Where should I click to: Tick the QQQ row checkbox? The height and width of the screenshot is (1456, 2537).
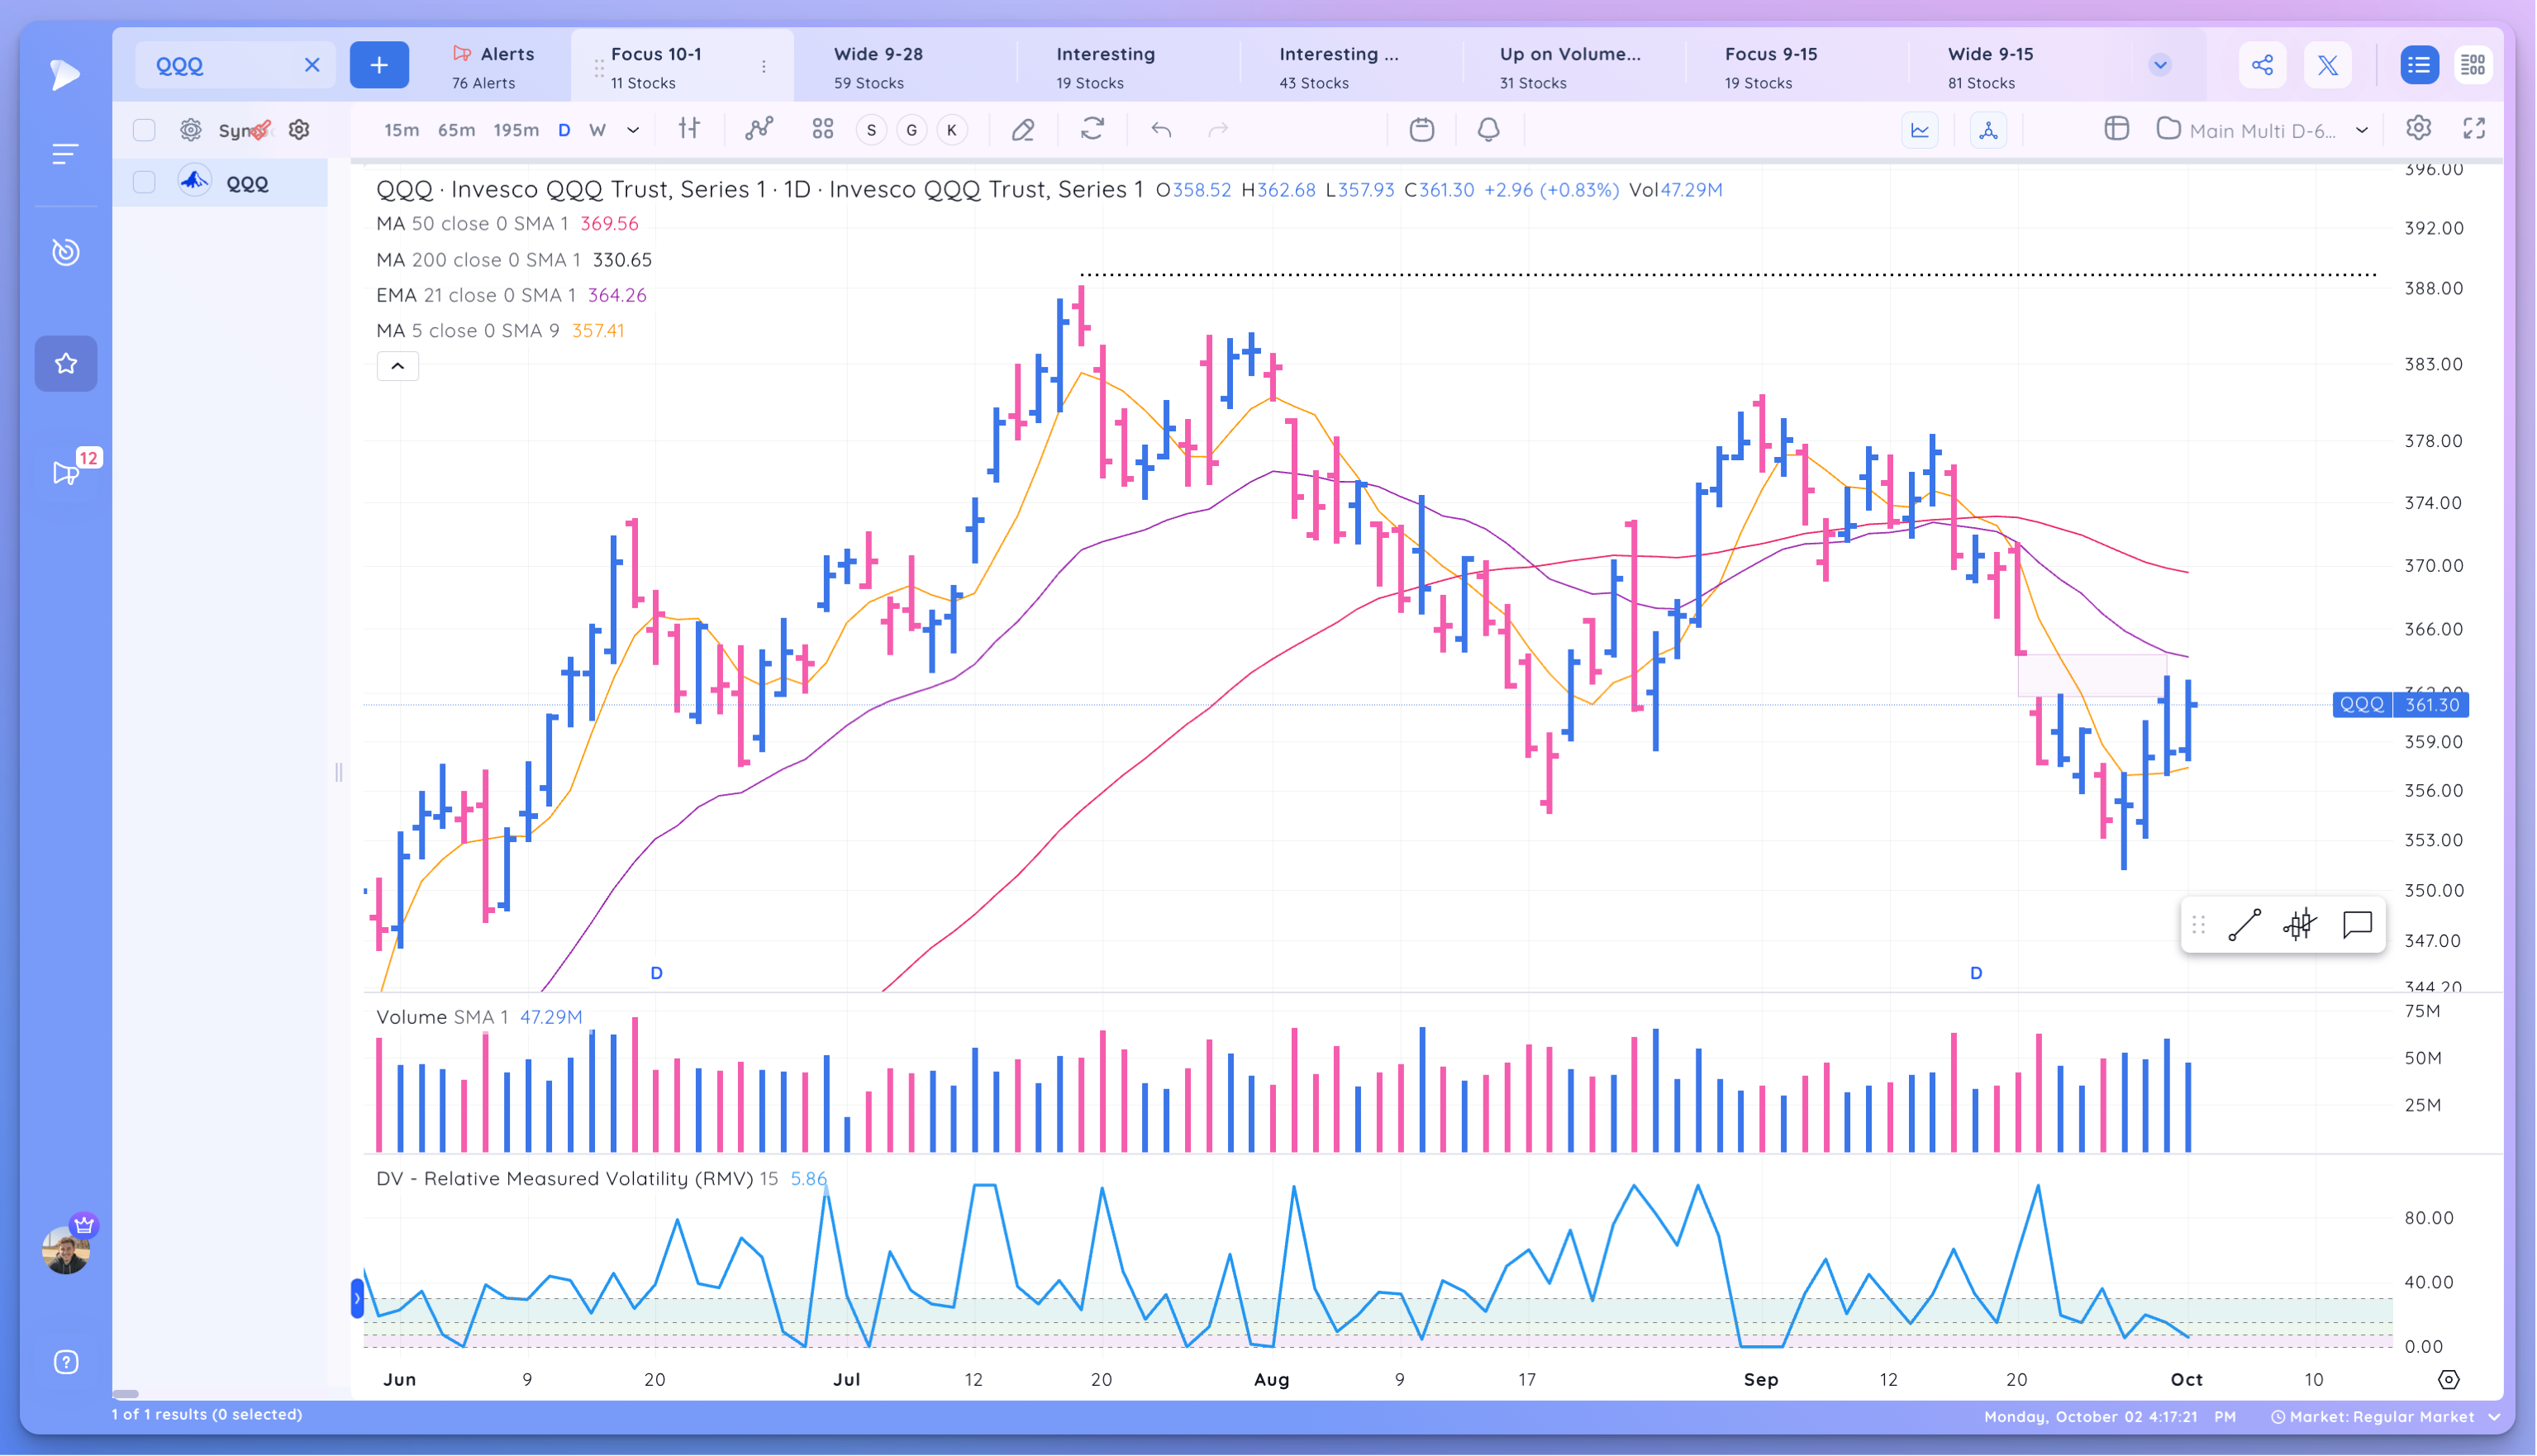pos(144,182)
